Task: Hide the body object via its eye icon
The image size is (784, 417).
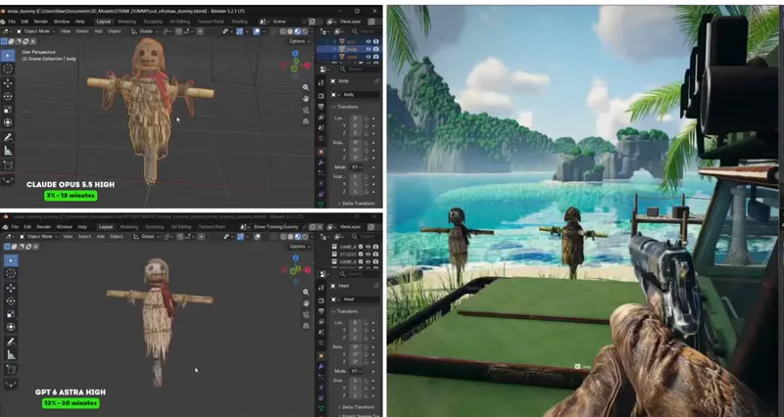Action: 368,50
